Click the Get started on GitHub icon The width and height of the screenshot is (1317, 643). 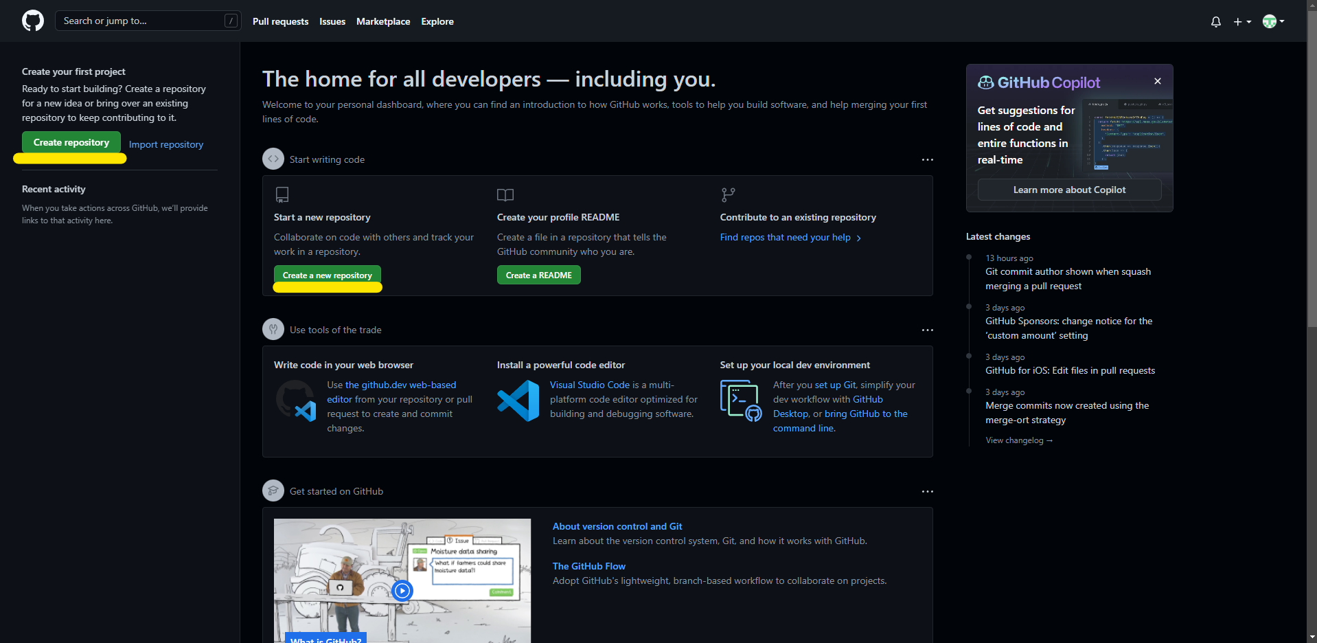click(x=273, y=490)
